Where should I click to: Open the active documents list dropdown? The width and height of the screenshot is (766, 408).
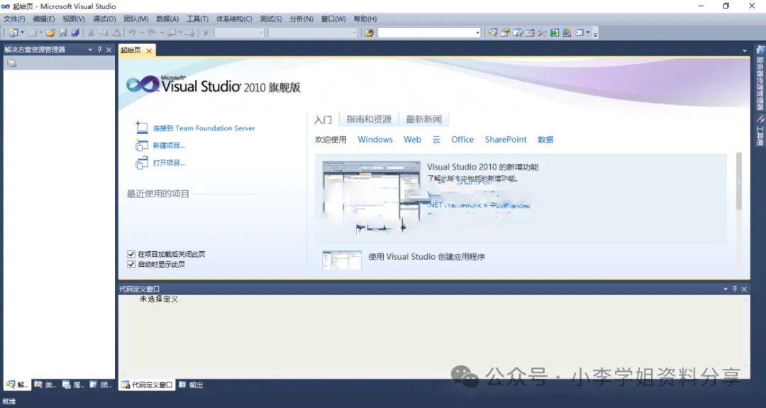click(x=745, y=51)
